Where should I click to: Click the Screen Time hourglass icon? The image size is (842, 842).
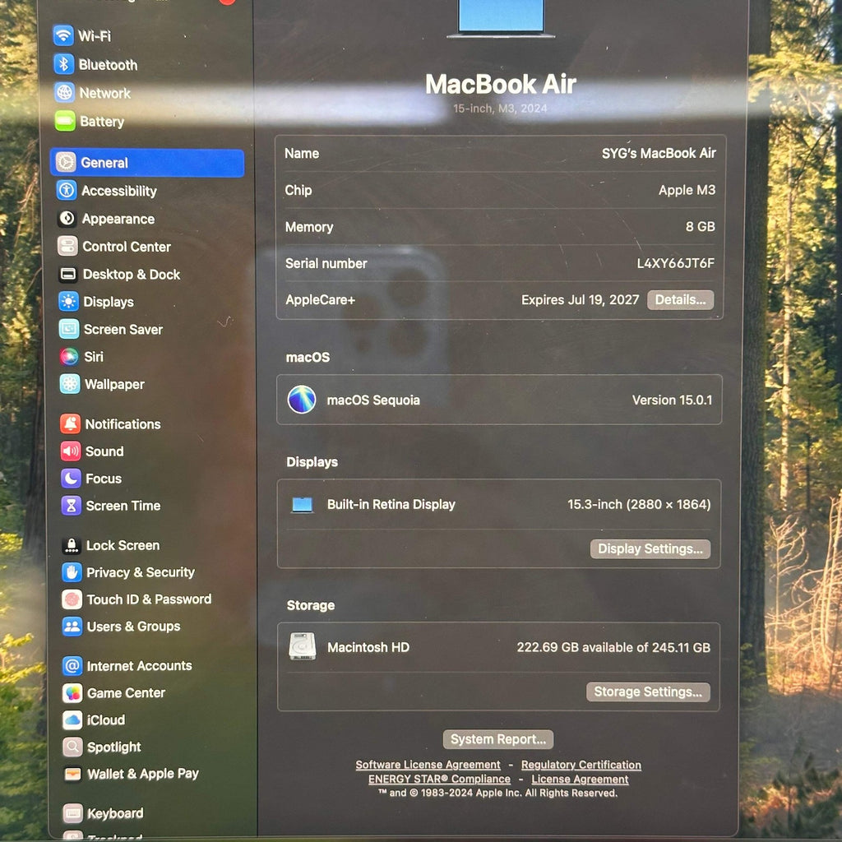(x=72, y=506)
